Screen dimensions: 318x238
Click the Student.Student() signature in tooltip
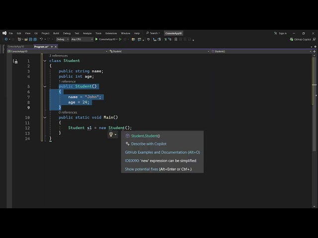point(146,136)
